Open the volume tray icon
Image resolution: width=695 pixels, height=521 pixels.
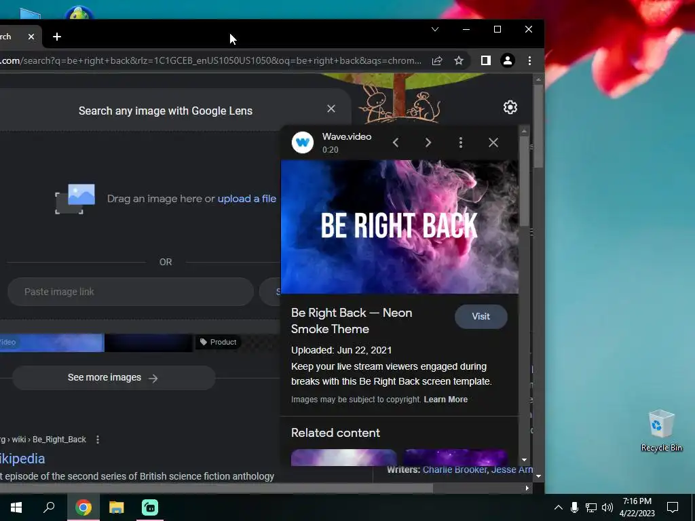(607, 507)
